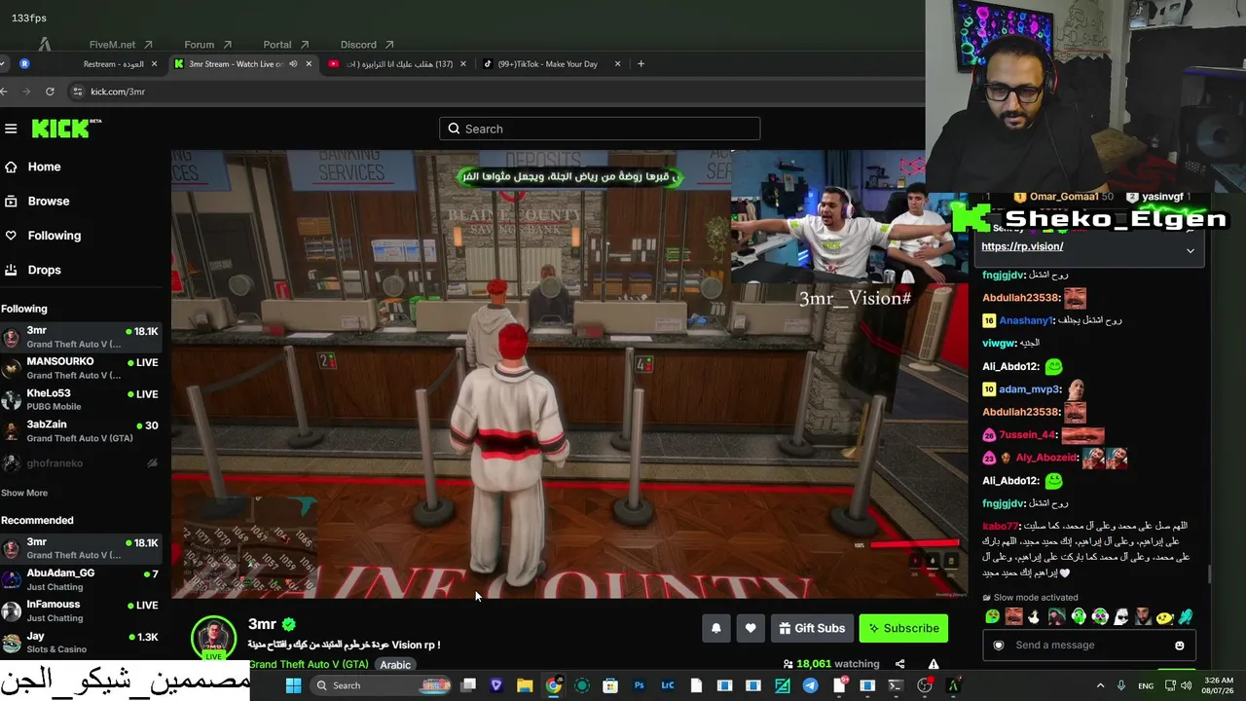Click the Windows taskbar Search box
The height and width of the screenshot is (701, 1246).
tap(383, 685)
